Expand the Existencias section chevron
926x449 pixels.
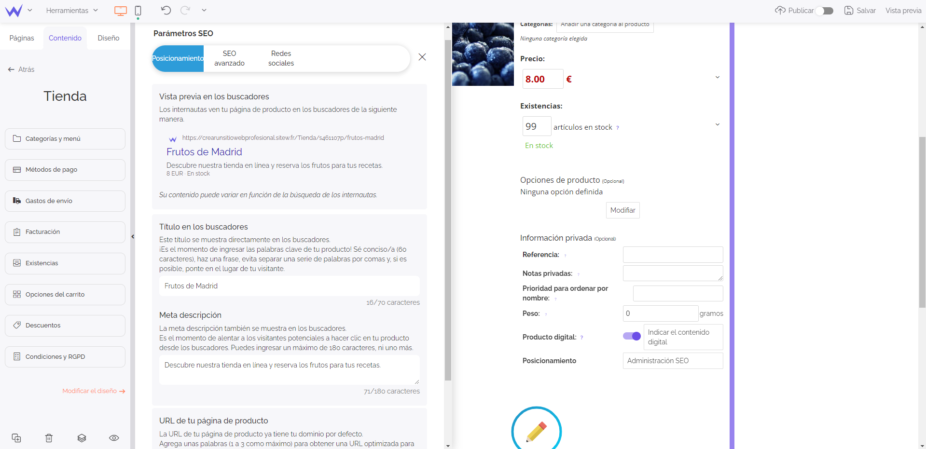(x=718, y=124)
